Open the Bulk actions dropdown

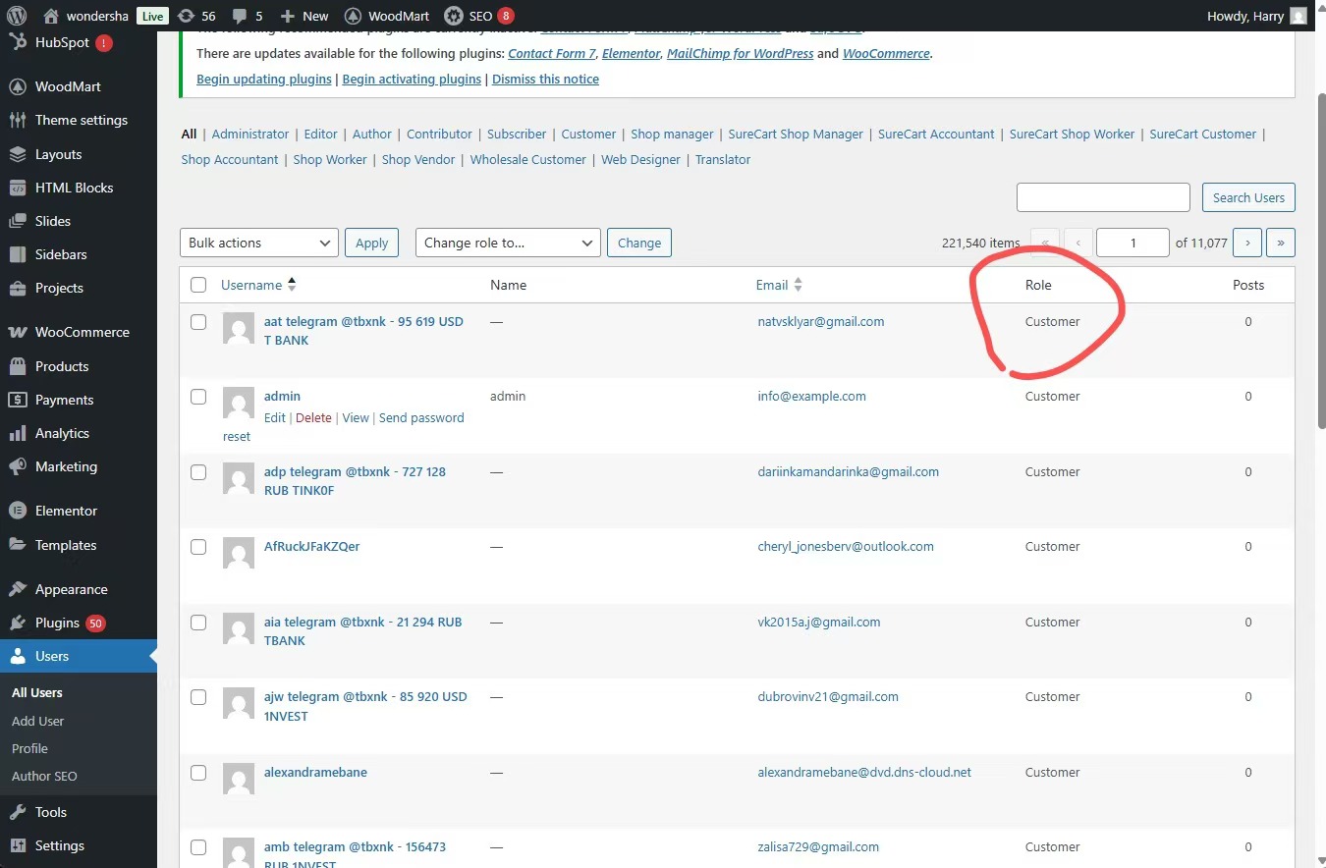pos(258,243)
